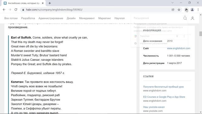
Task: Open the 'Наш youtube-канал' link
Action: [154, 107]
